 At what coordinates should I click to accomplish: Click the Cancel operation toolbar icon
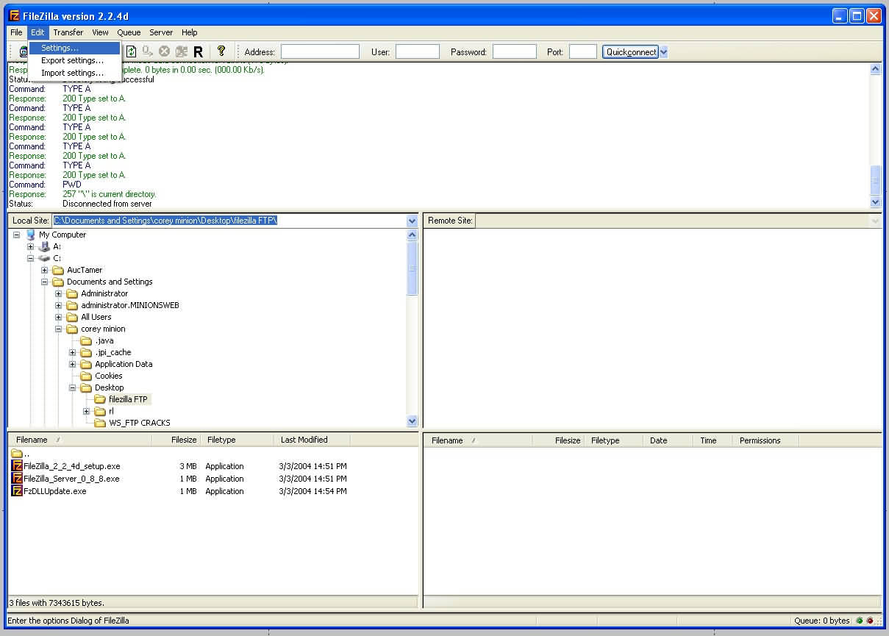point(165,51)
